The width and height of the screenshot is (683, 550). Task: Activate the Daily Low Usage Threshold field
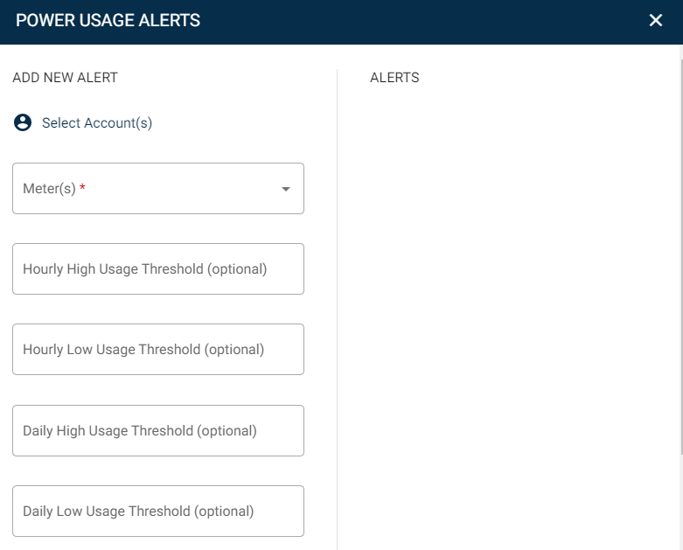point(158,511)
